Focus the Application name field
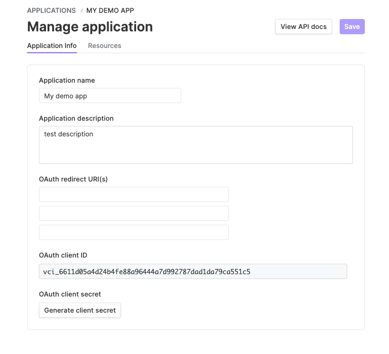 tap(110, 96)
